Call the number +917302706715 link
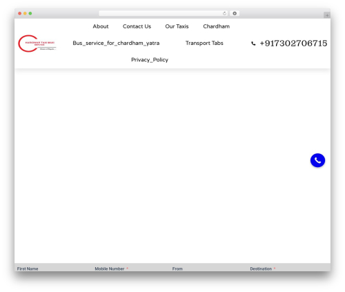Viewport: 345px width, 292px height. 293,43
